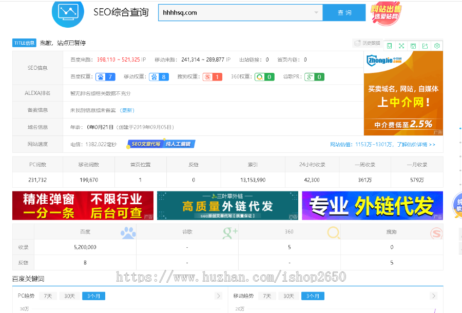
Task: Click the 一月收录 value 579万
Action: [x=417, y=180]
